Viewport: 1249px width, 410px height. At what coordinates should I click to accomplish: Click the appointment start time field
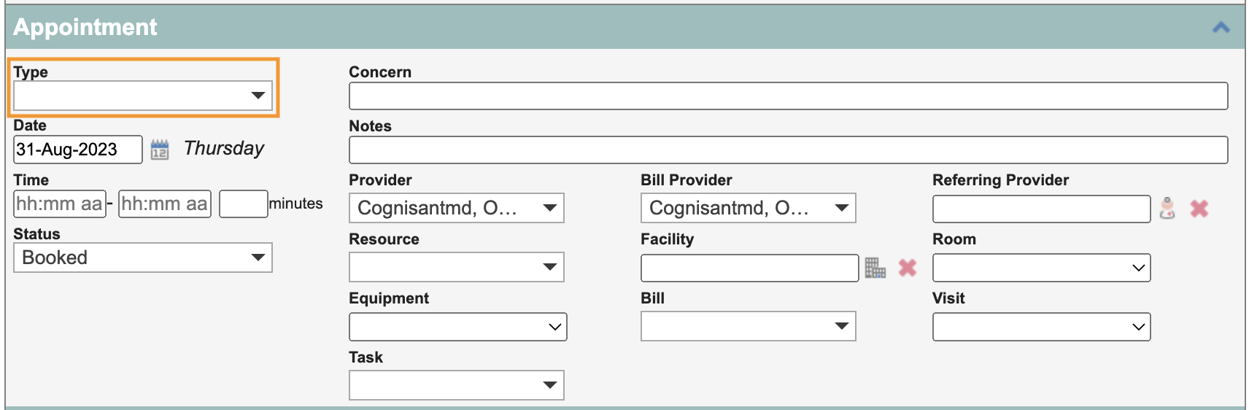(60, 204)
